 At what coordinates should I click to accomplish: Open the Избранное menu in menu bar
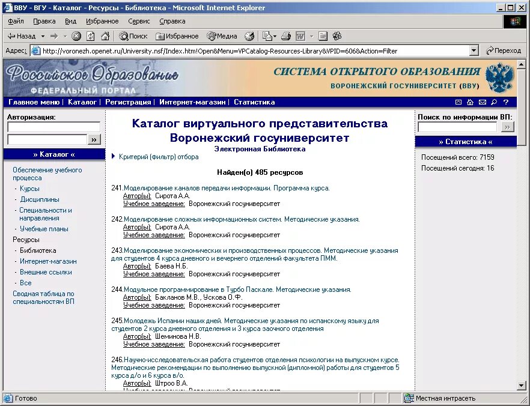102,21
